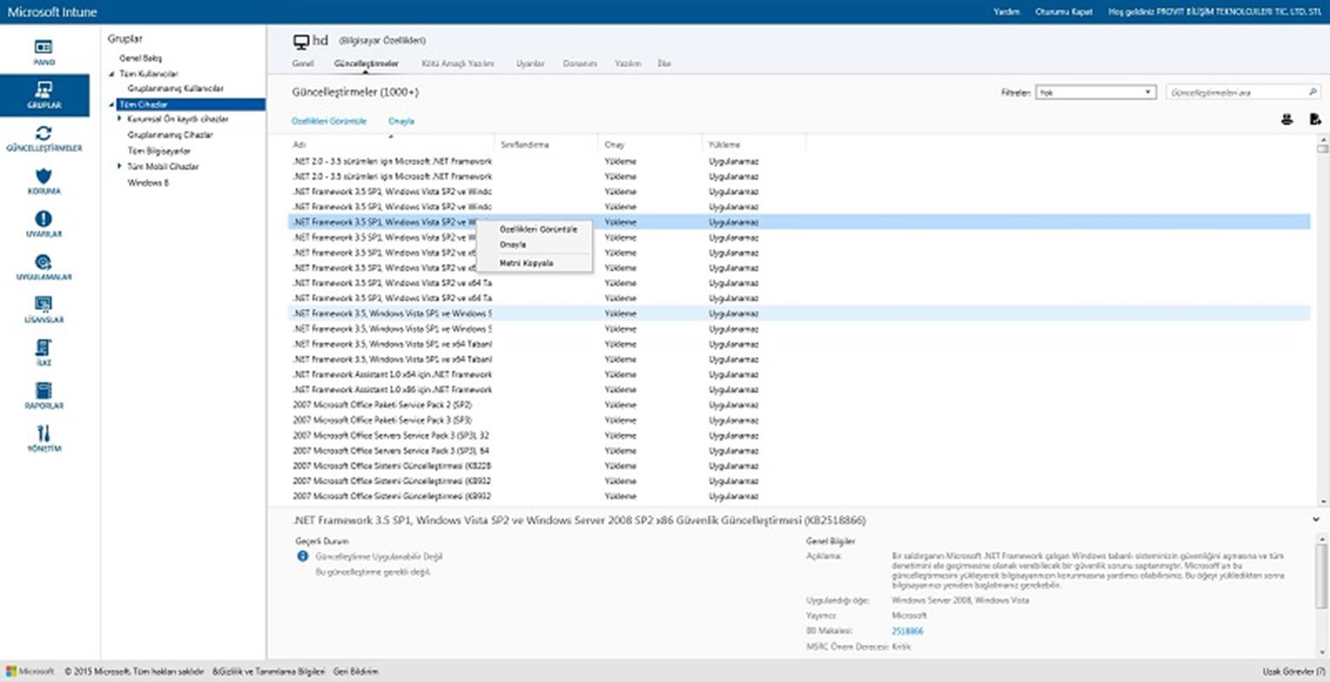
Task: Click the blue info icon in Geçerli Durum
Action: [x=302, y=556]
